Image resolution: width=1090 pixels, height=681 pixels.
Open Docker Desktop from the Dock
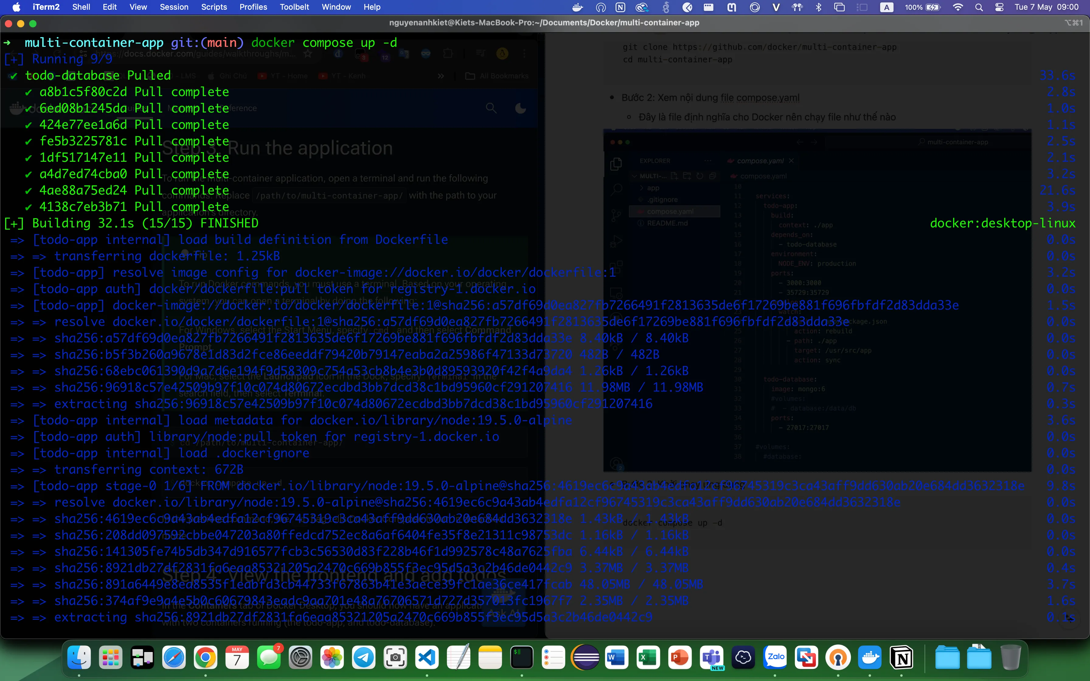pyautogui.click(x=870, y=658)
